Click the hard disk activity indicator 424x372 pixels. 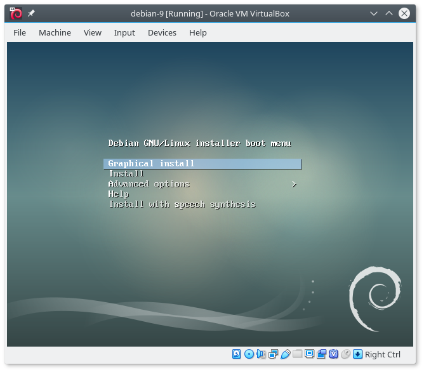click(x=237, y=354)
